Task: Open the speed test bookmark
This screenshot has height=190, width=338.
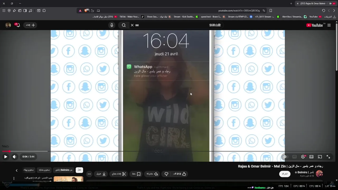Action: click(x=213, y=17)
